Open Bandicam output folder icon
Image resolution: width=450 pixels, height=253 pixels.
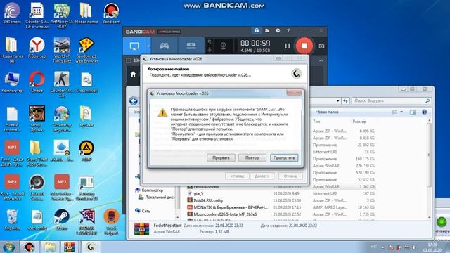[267, 30]
